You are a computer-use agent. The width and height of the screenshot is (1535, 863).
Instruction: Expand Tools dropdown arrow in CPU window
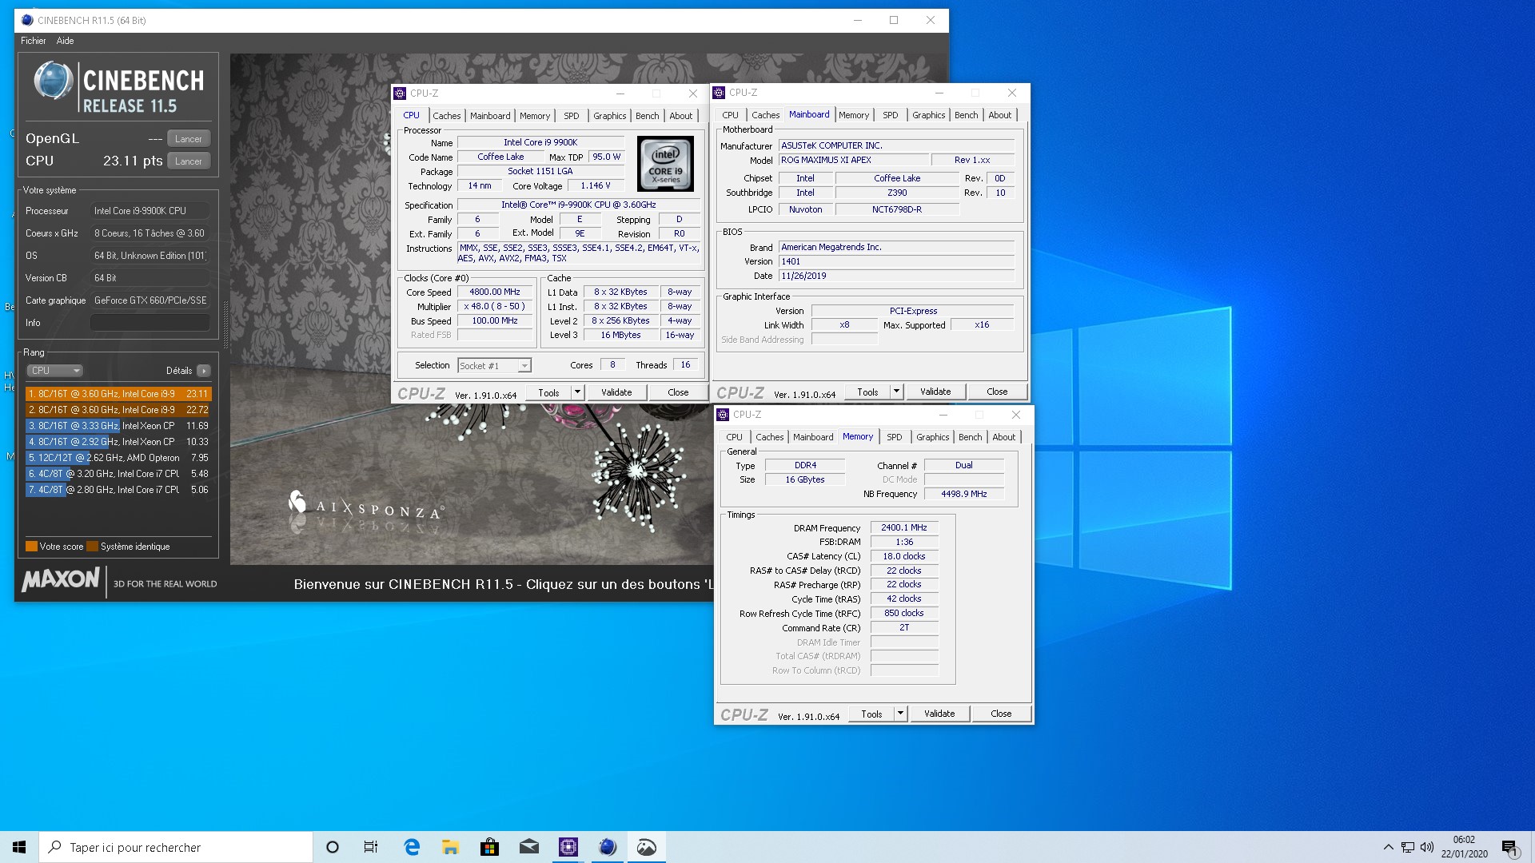click(x=577, y=392)
